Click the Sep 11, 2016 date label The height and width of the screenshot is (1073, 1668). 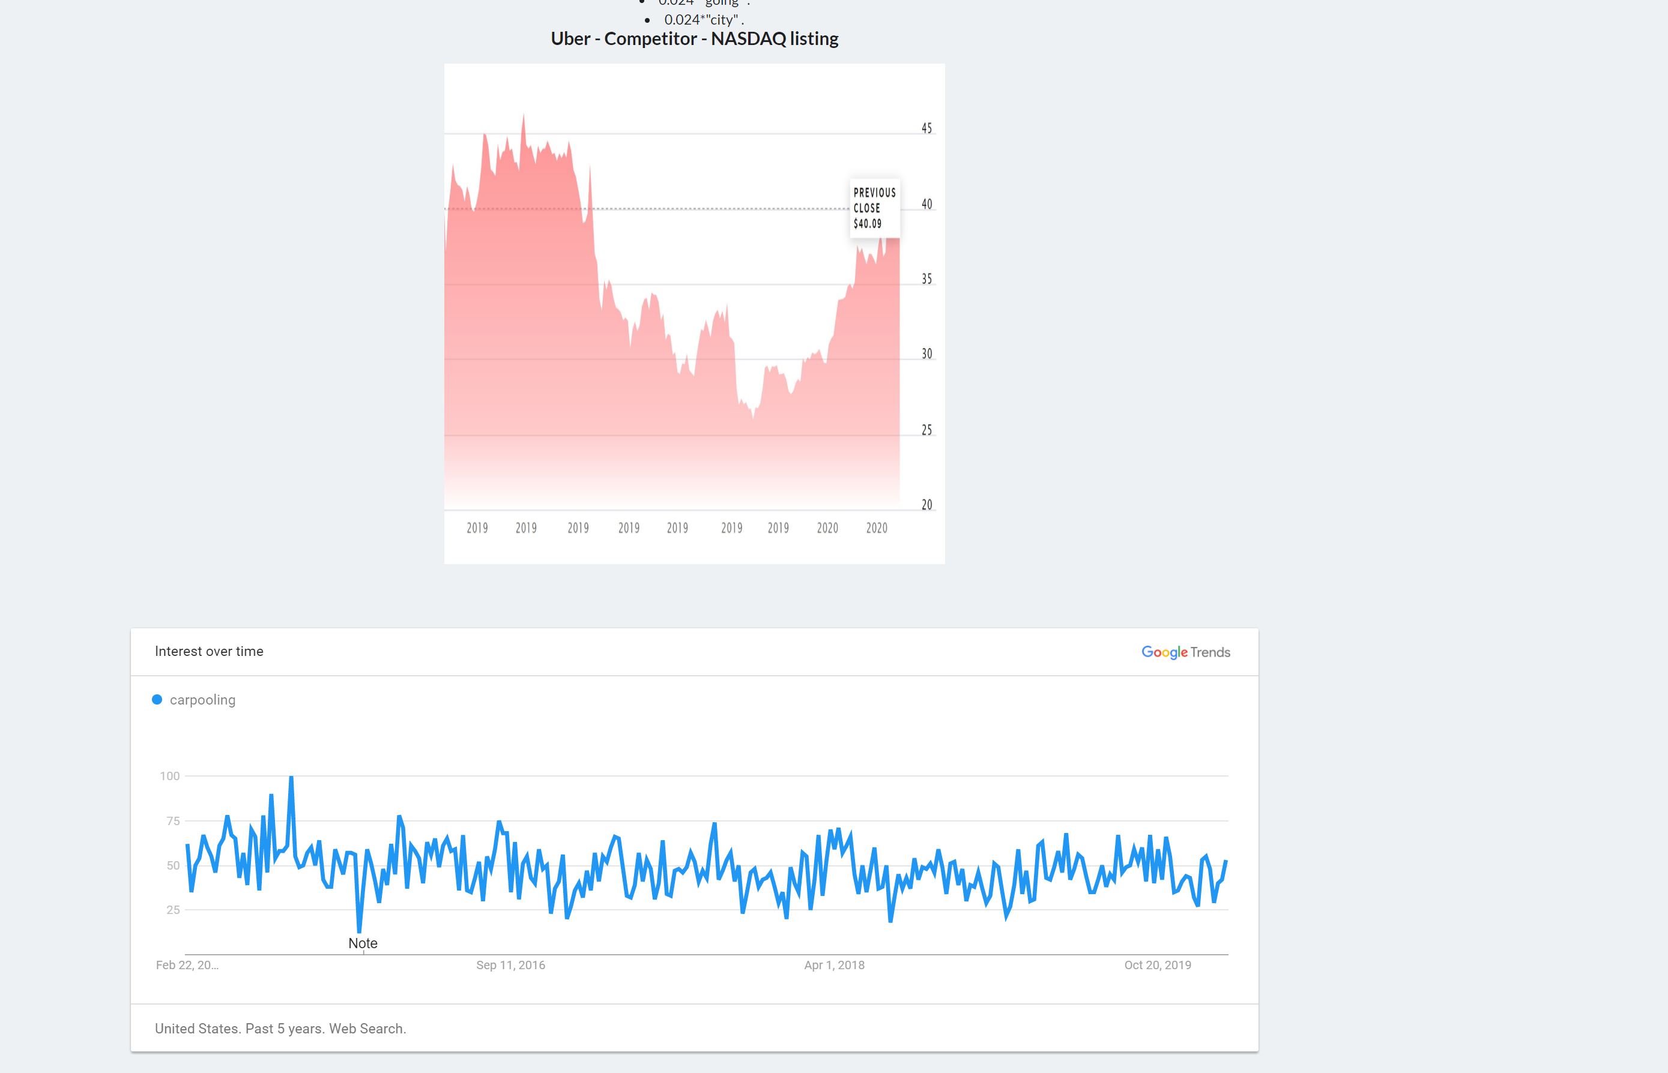[x=510, y=965]
